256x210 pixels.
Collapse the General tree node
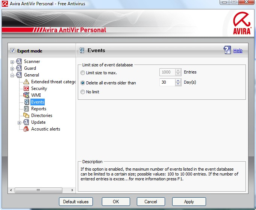click(x=12, y=75)
